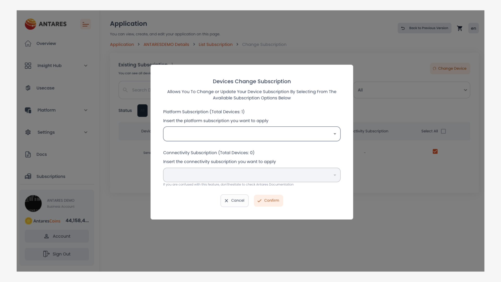
Task: Click the shopping cart icon
Action: click(x=460, y=28)
